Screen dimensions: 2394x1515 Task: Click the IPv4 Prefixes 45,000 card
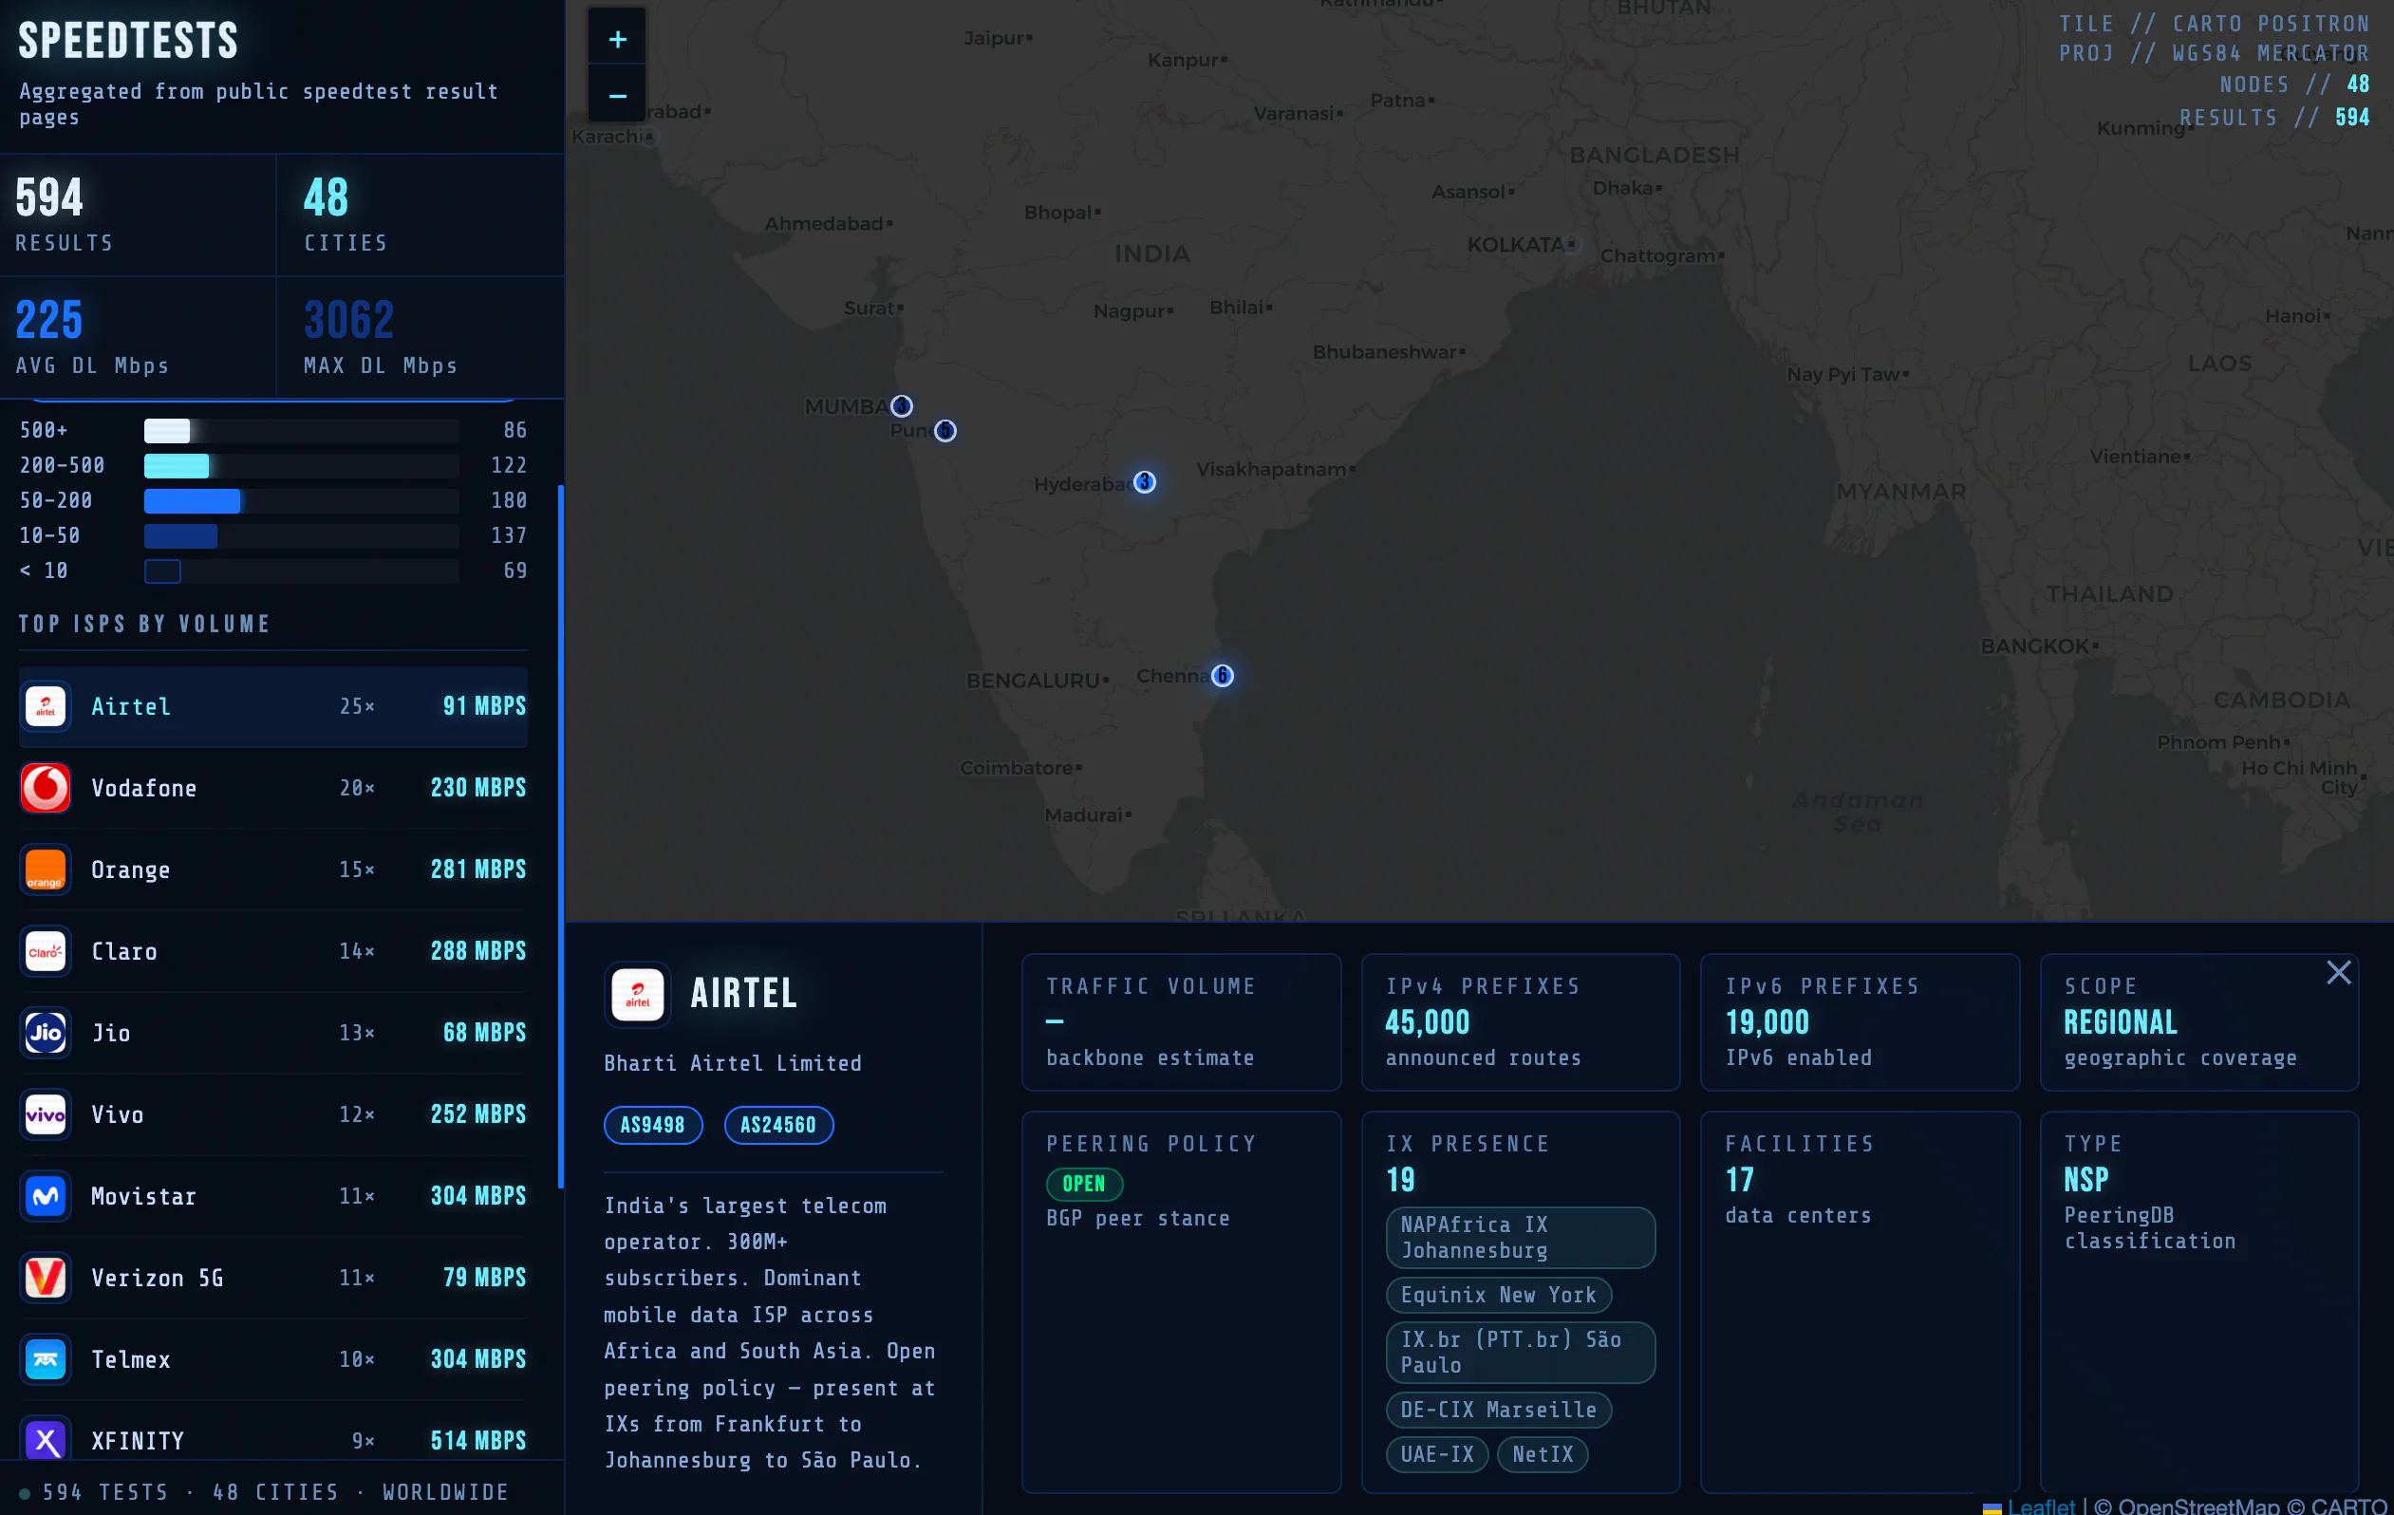tap(1520, 1022)
